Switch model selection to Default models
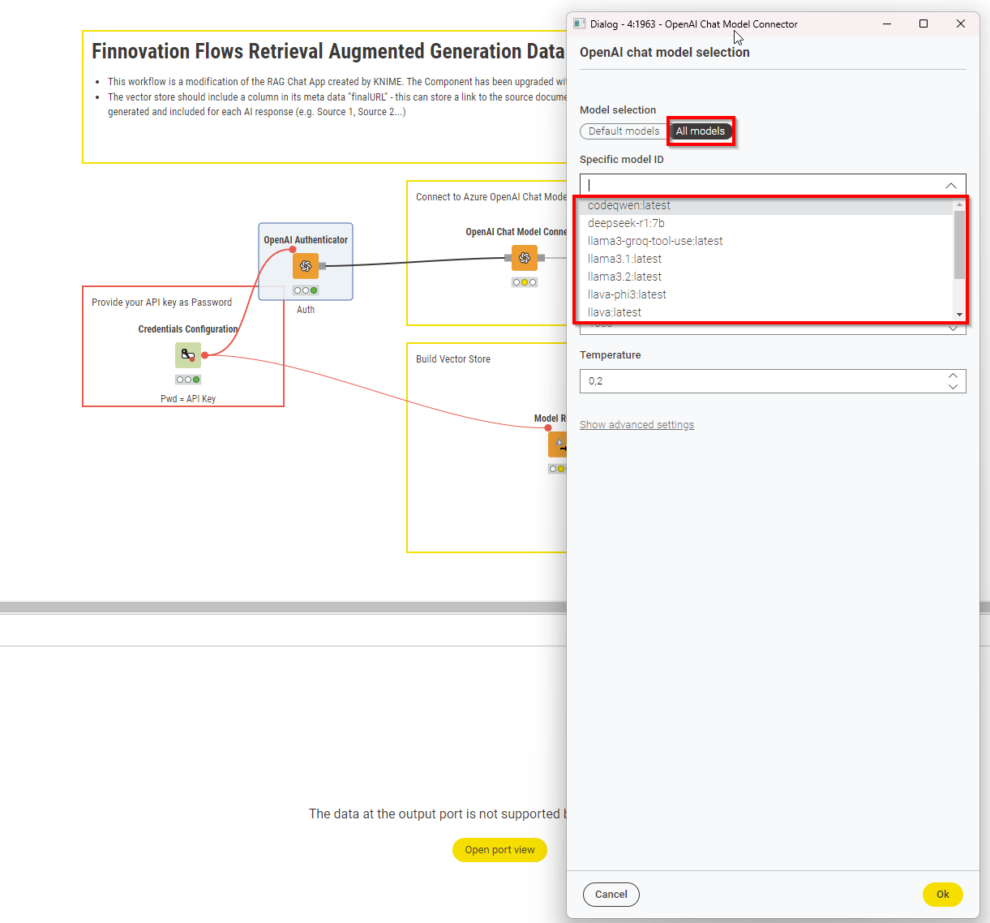Viewport: 990px width, 923px height. pos(624,131)
